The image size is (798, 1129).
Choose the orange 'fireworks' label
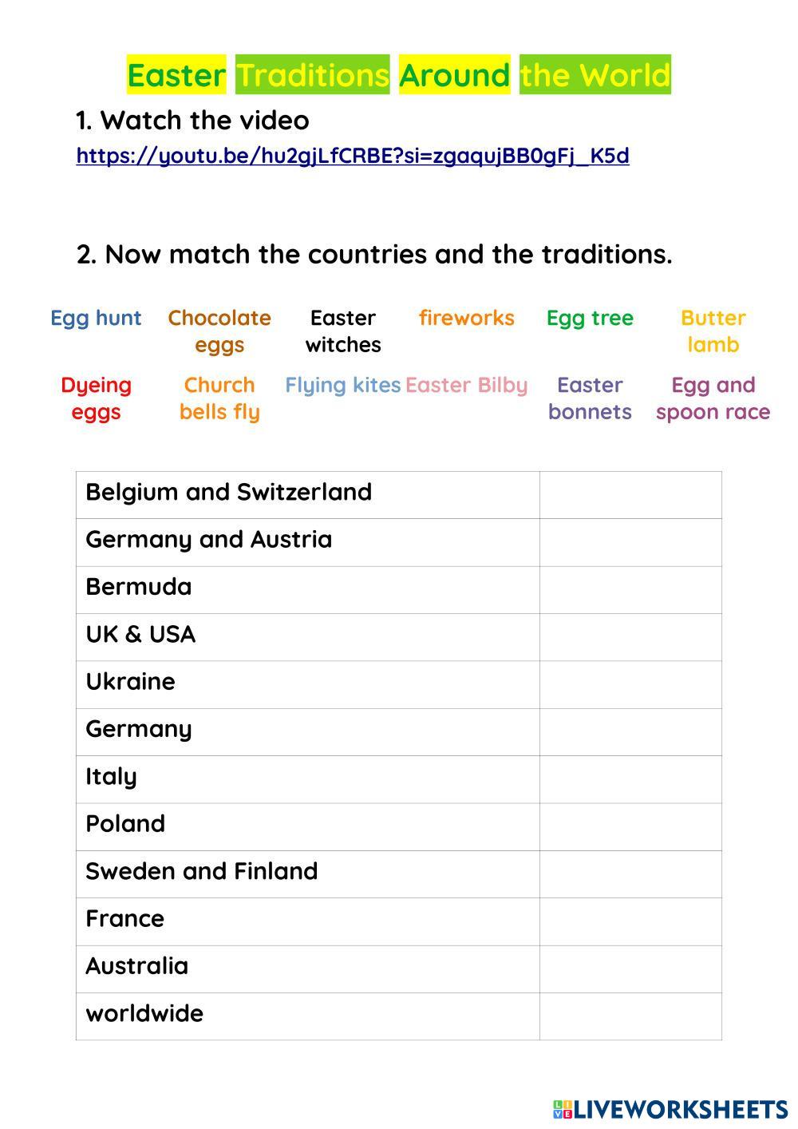467,318
